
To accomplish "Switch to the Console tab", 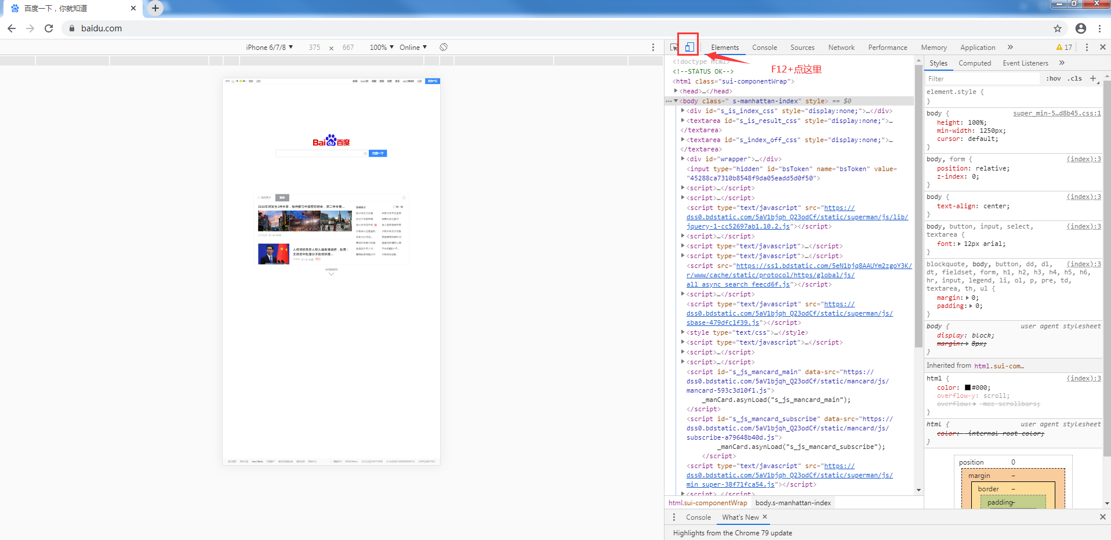I will (x=764, y=47).
